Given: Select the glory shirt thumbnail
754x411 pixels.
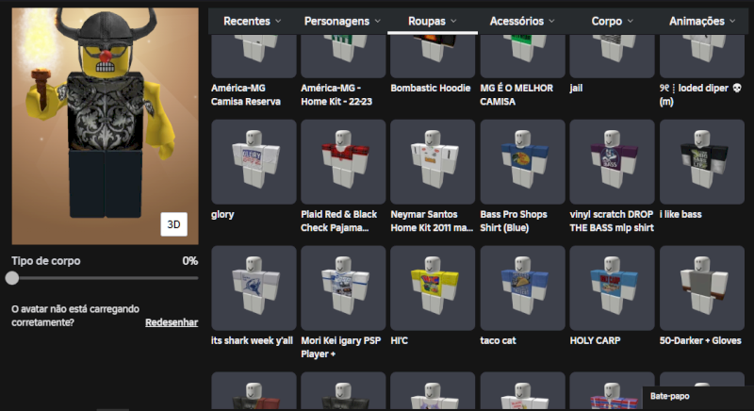Looking at the screenshot, I should 254,162.
